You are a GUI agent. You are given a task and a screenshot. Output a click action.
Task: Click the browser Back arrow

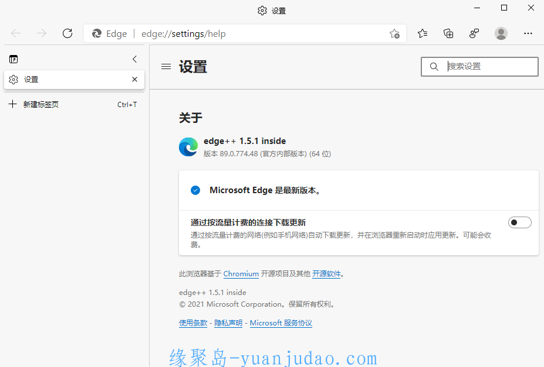[16, 33]
